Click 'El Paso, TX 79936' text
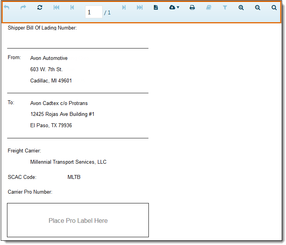 click(51, 126)
